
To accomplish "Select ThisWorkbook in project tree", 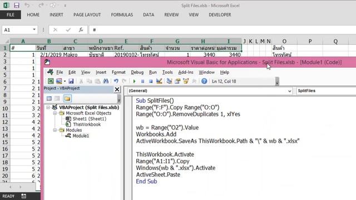I will point(87,124).
